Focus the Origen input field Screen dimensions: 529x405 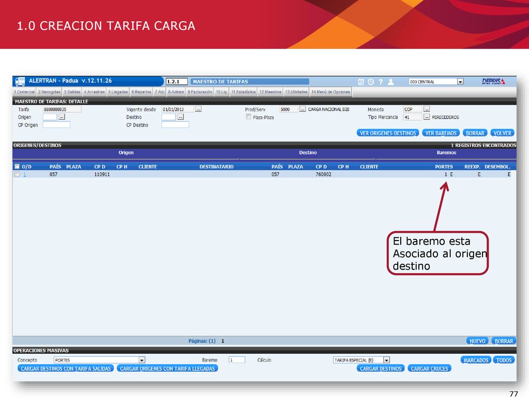(x=50, y=117)
